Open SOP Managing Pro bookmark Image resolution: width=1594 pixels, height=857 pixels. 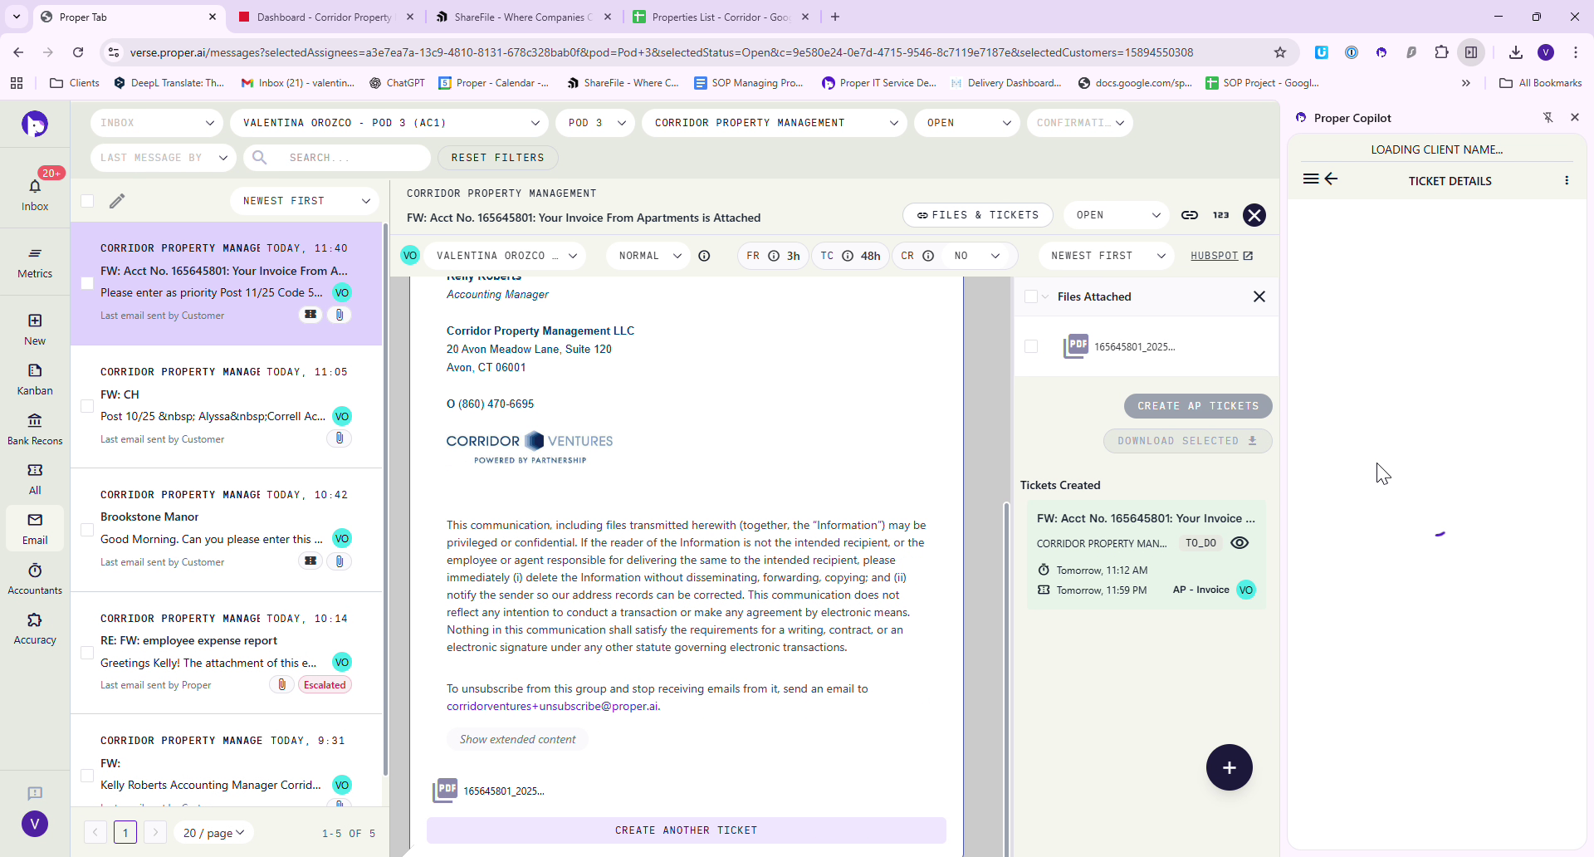coord(749,83)
